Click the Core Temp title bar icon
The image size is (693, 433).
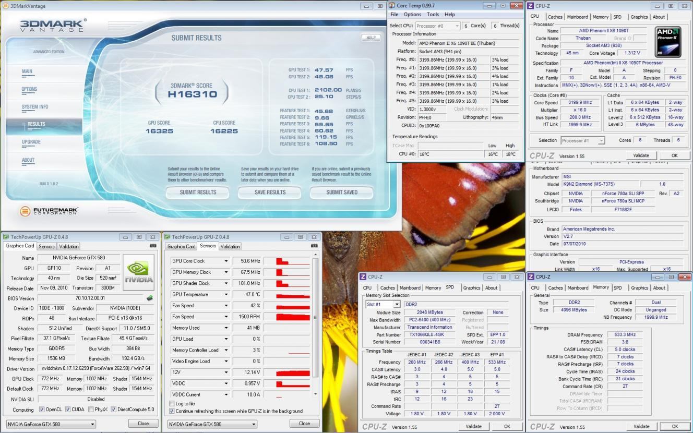coord(392,5)
